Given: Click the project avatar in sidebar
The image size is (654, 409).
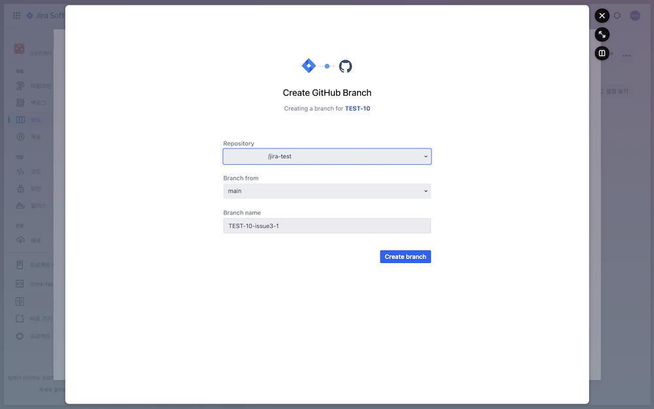Looking at the screenshot, I should (x=19, y=48).
